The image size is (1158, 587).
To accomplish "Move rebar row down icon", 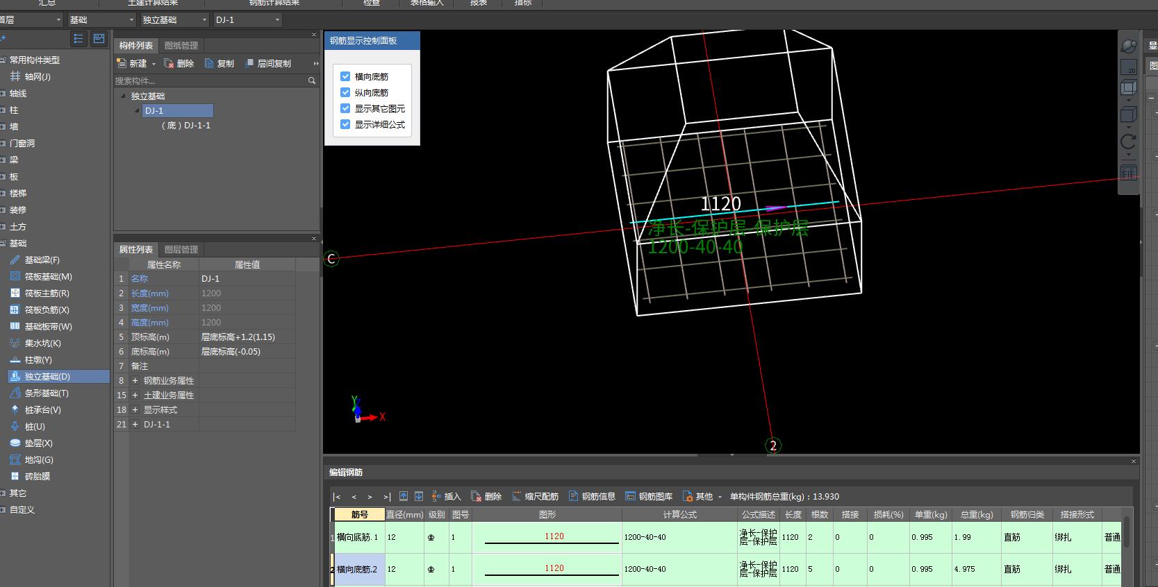I will (x=419, y=496).
